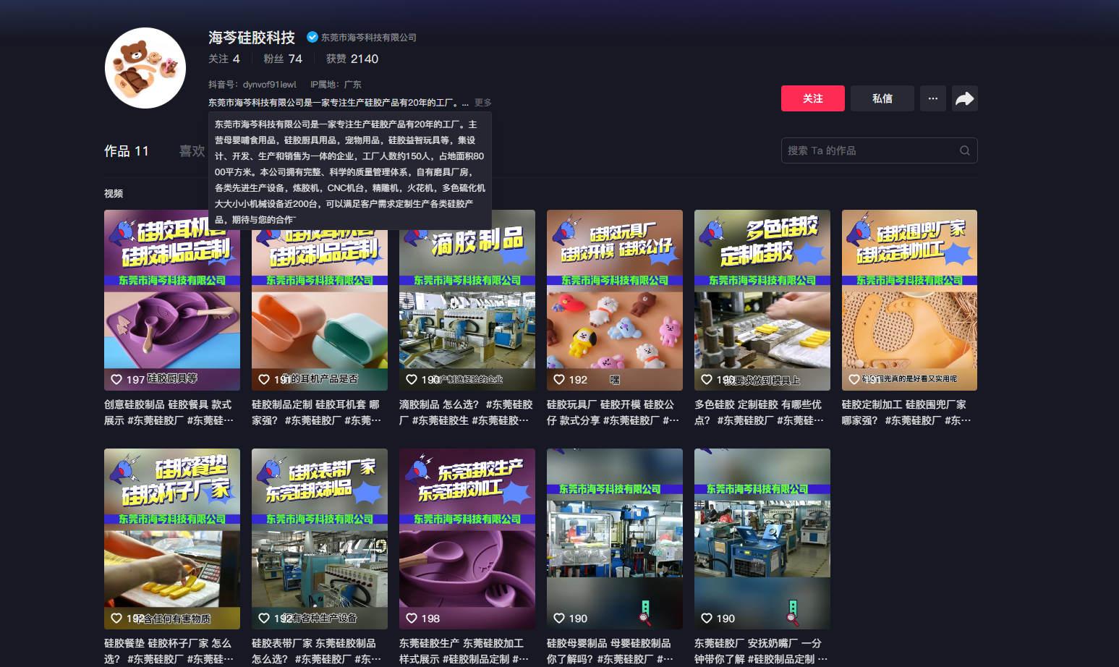Click the magnifier icon in the search bar
1119x667 pixels.
[965, 150]
